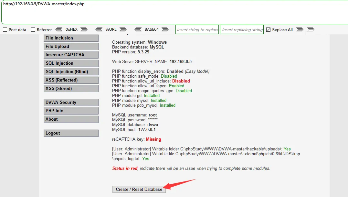The image size is (348, 197).
Task: Click the URL text box with the index.php address
Action: [x=174, y=12]
